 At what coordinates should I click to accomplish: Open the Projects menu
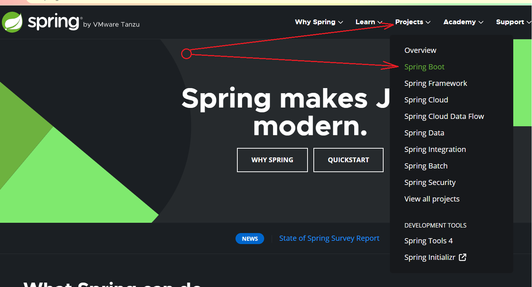coord(413,22)
